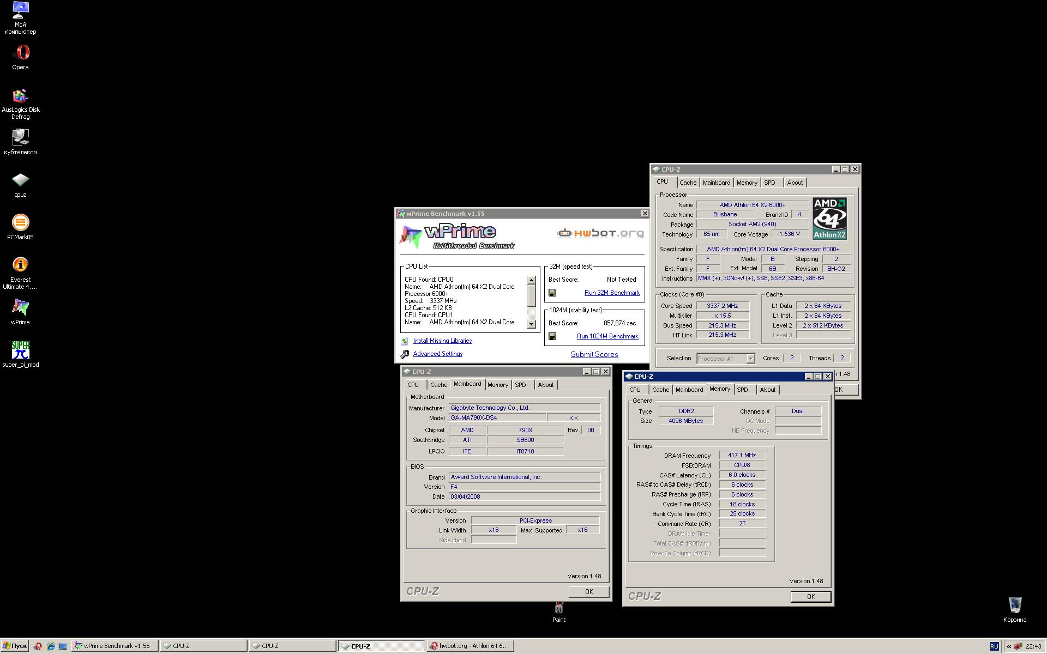1047x654 pixels.
Task: Run the 32M Benchmark link
Action: [612, 293]
